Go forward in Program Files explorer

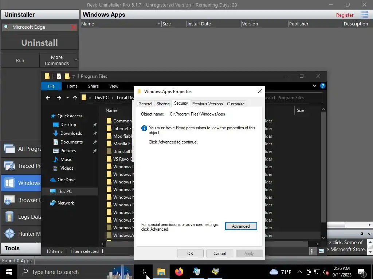tap(59, 98)
